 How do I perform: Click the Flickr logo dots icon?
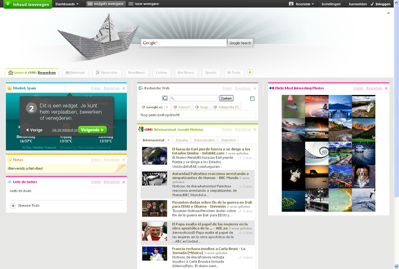tap(272, 88)
